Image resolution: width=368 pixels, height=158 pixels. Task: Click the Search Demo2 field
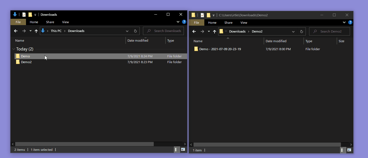331,31
